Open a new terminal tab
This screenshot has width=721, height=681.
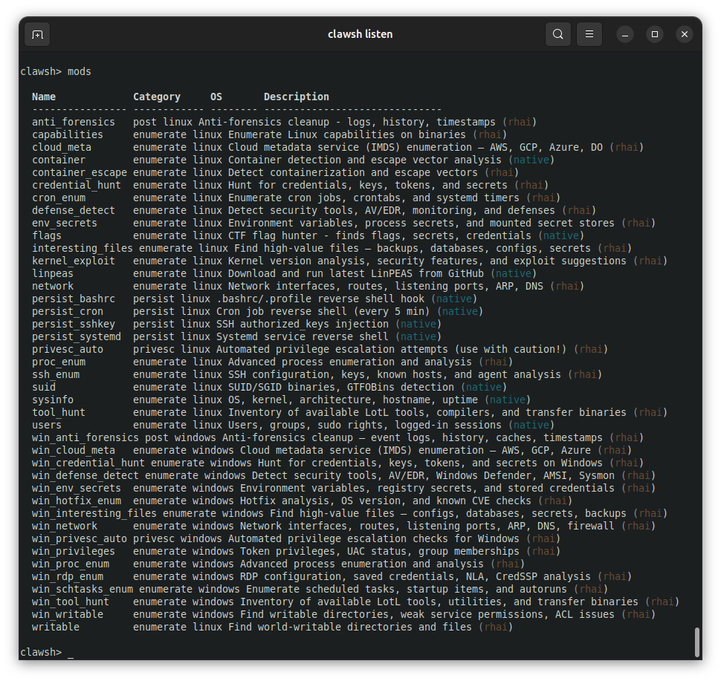tap(38, 34)
